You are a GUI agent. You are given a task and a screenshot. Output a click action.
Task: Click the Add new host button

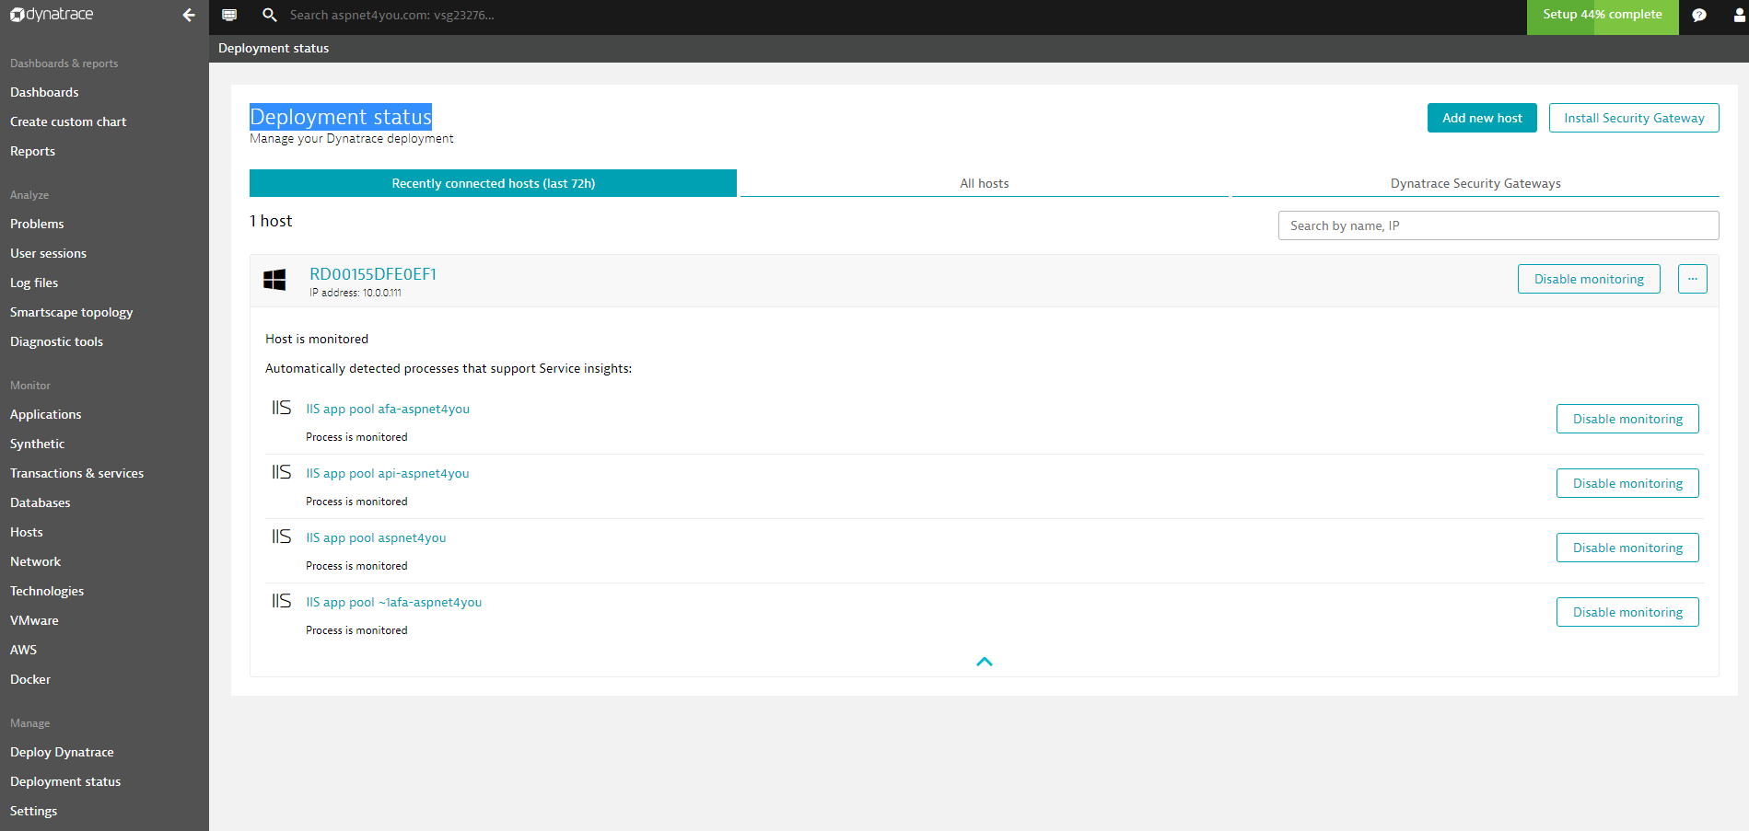pyautogui.click(x=1482, y=118)
